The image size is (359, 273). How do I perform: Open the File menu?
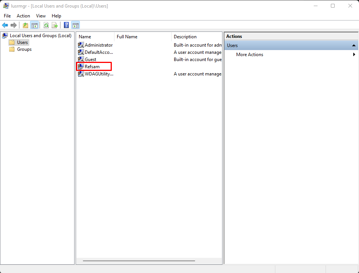pos(7,16)
